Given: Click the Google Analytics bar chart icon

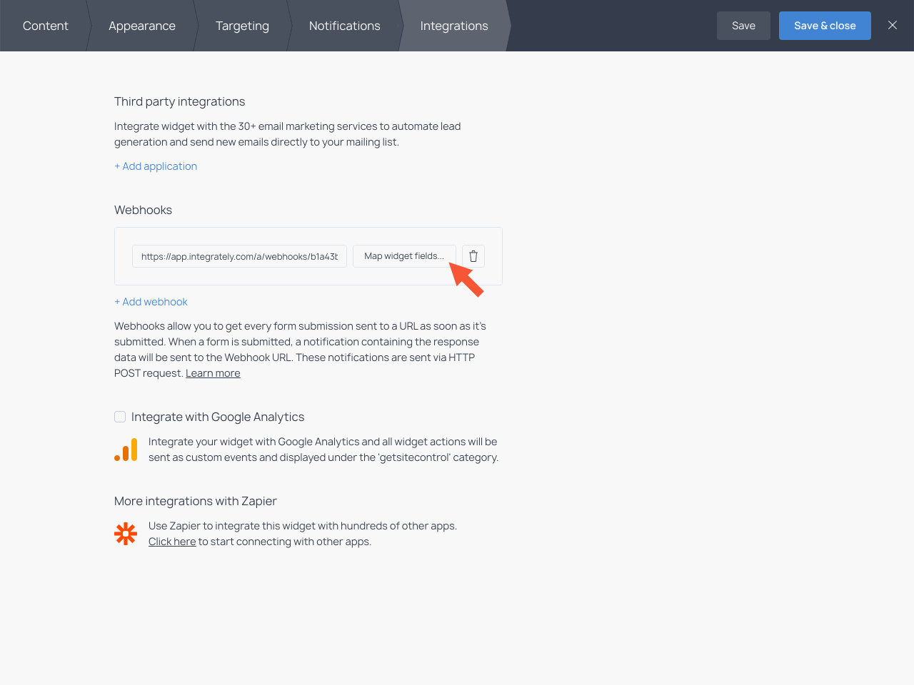Looking at the screenshot, I should click(126, 450).
